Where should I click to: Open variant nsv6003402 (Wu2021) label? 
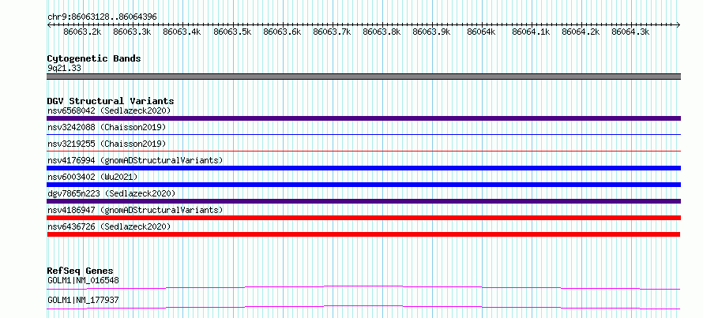[x=92, y=177]
